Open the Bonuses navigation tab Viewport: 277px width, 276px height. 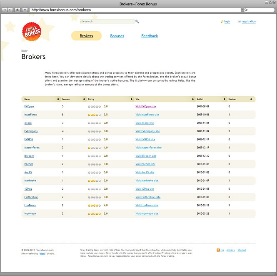pos(117,36)
